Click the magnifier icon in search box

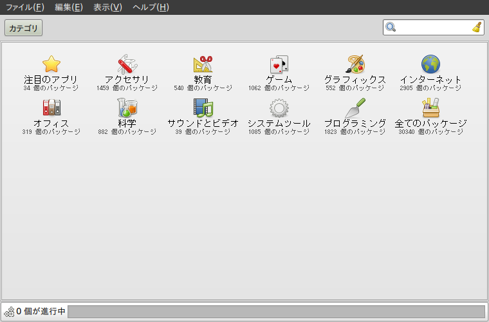(x=391, y=28)
